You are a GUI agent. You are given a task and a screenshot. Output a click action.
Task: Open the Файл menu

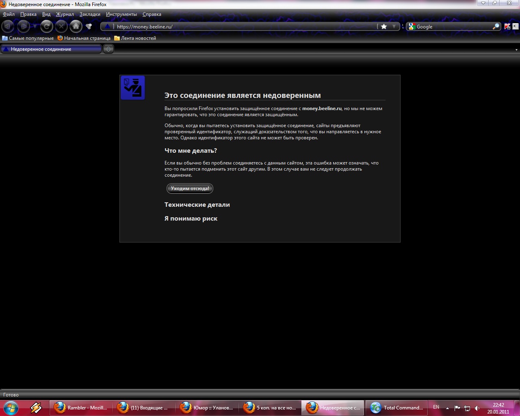[x=9, y=14]
